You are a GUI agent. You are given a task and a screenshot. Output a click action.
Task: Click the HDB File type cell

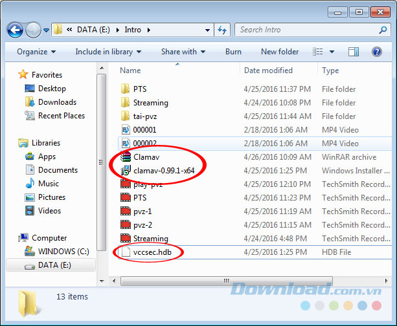(337, 252)
